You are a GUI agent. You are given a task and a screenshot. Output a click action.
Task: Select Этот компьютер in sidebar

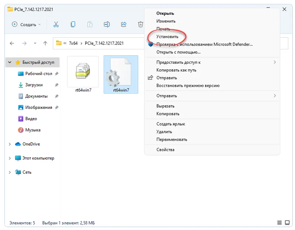(38, 158)
